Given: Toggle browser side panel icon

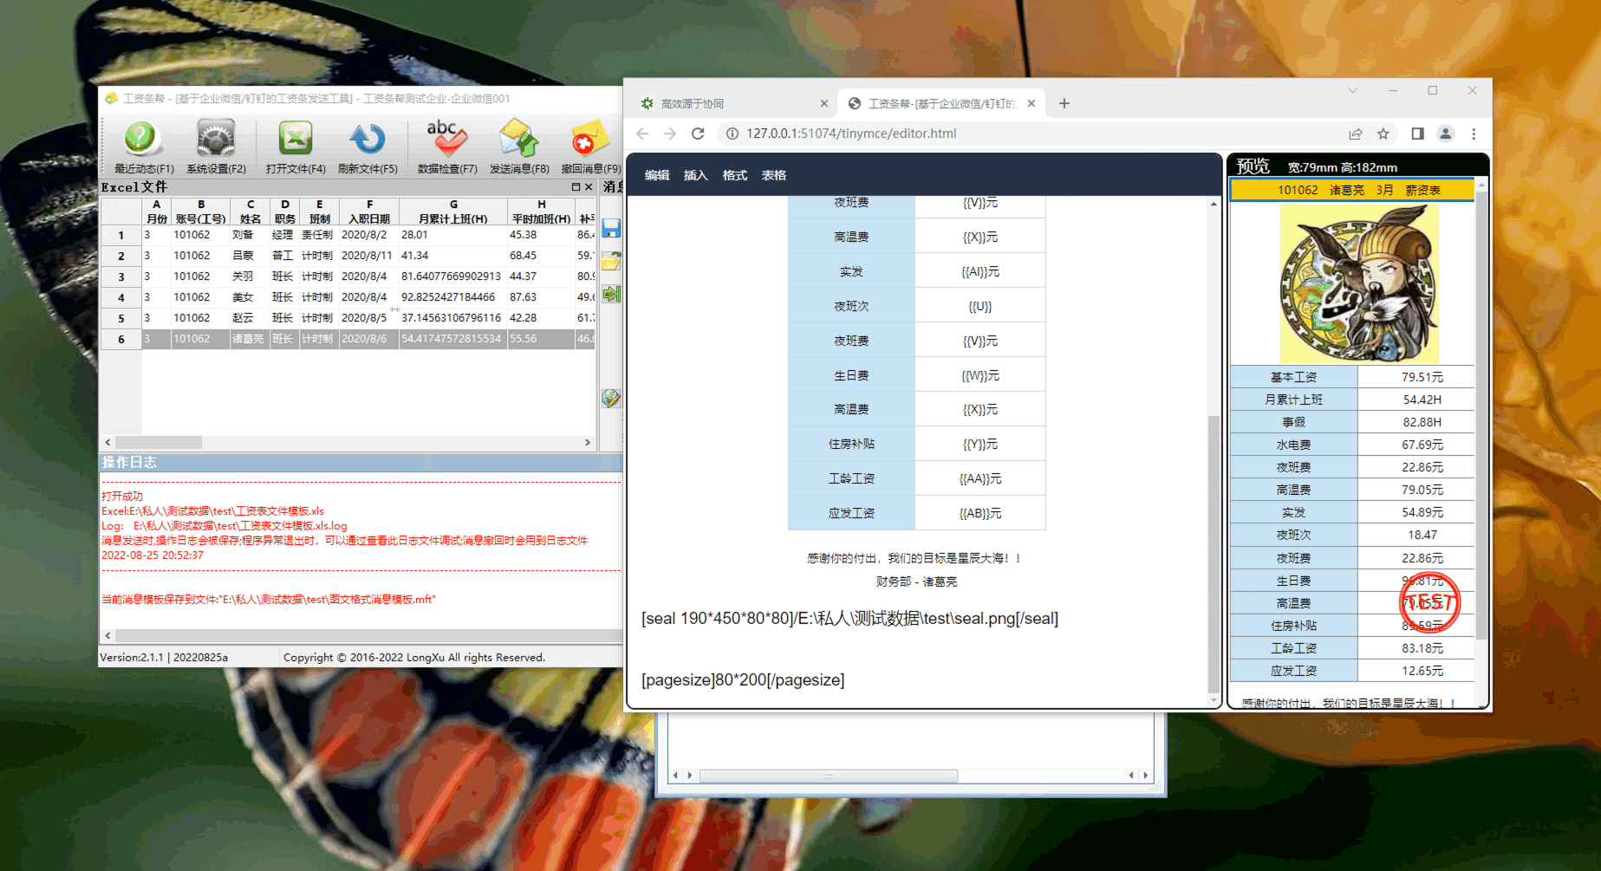Looking at the screenshot, I should tap(1417, 133).
